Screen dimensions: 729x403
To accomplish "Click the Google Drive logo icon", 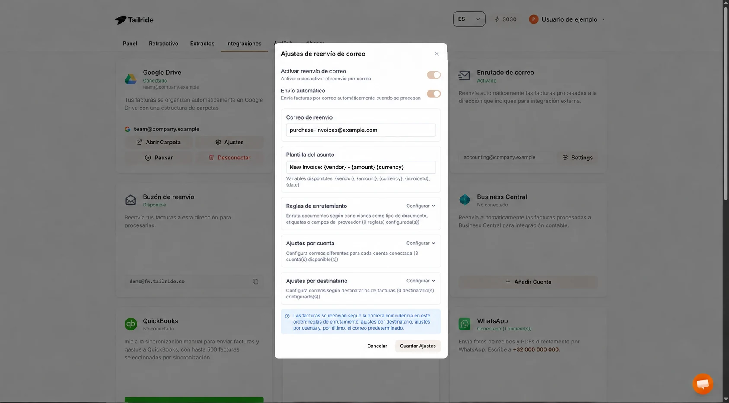I will click(131, 79).
